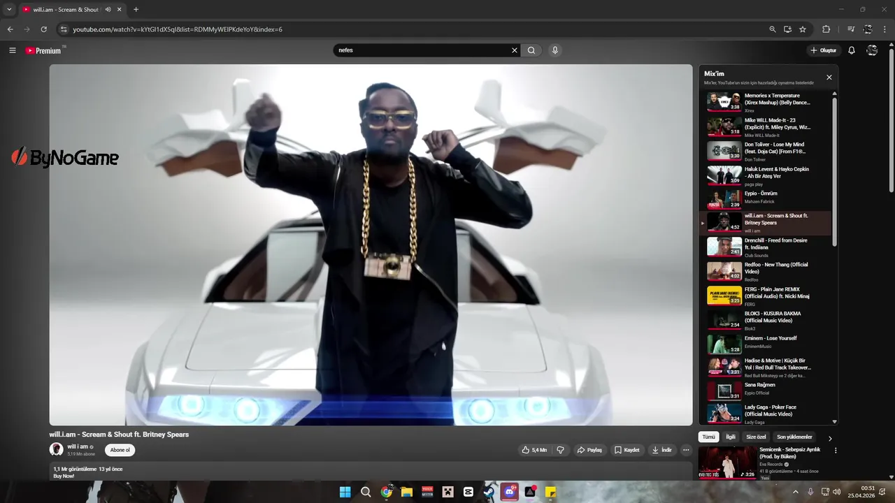Screen dimensions: 895x503
Task: Click the magnifier search button
Action: 531,50
